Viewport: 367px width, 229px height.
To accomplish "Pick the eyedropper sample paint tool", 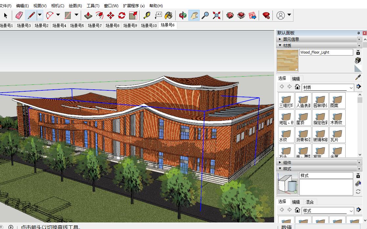I will tap(358, 78).
